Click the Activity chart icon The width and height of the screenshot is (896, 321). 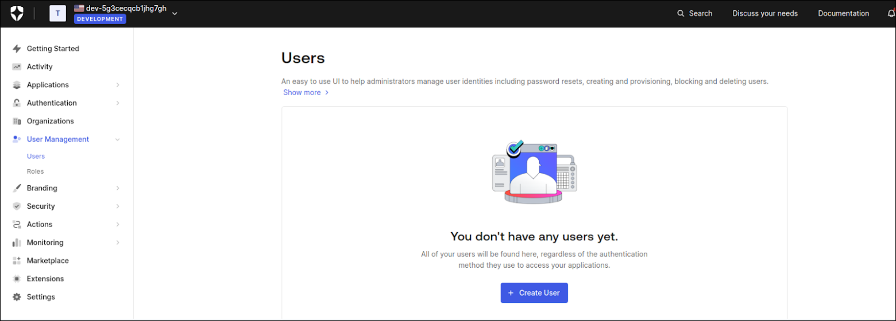[17, 67]
